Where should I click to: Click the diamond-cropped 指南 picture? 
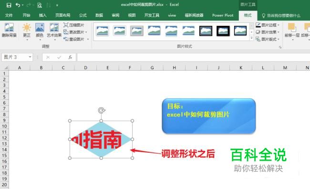(x=101, y=139)
